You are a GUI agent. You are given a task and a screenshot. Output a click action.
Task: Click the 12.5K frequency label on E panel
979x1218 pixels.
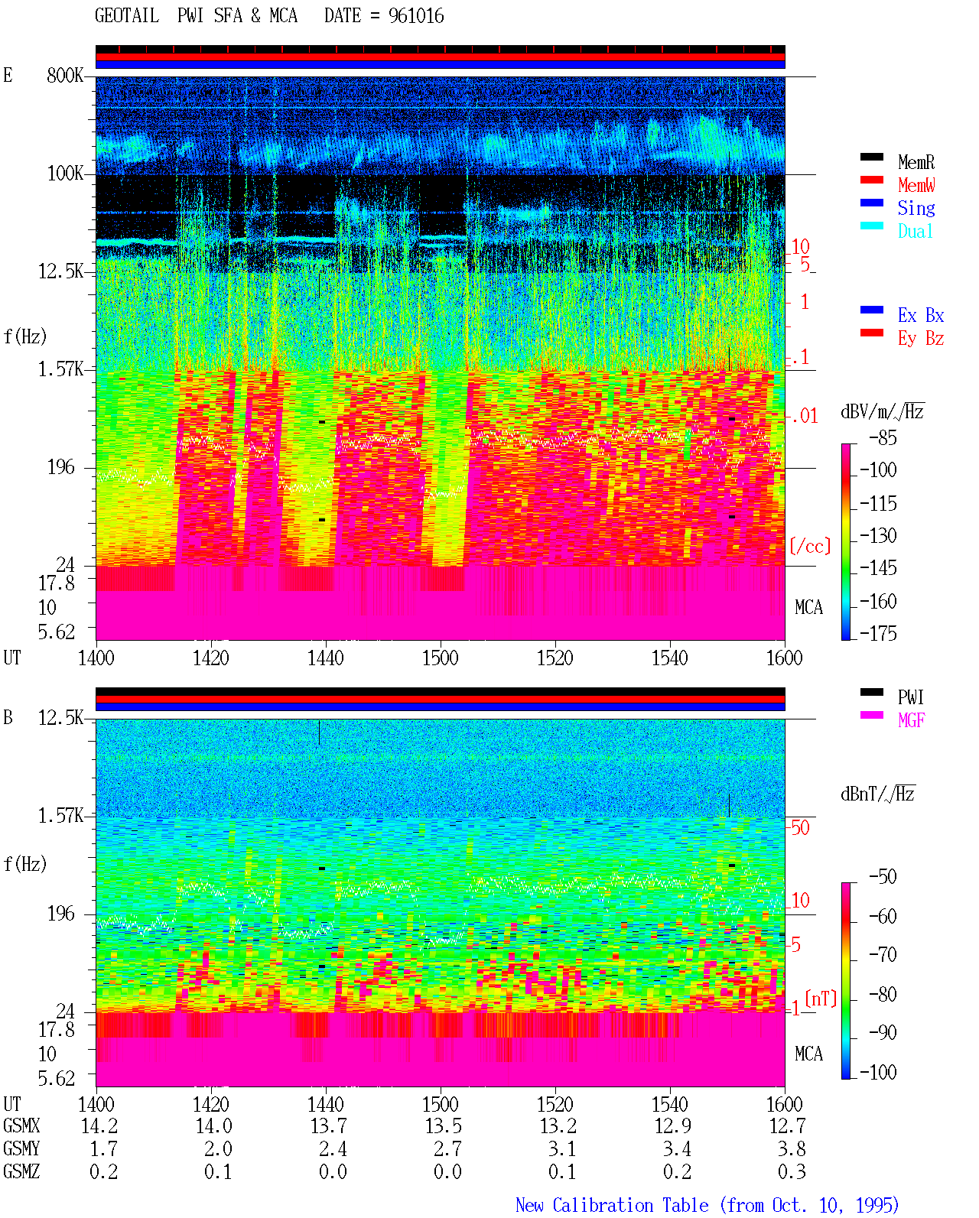click(61, 271)
